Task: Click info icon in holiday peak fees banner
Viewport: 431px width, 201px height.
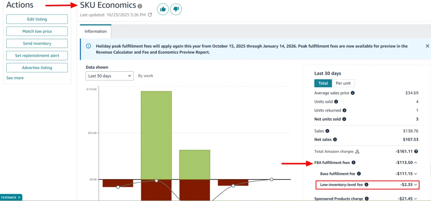Action: 88,46
